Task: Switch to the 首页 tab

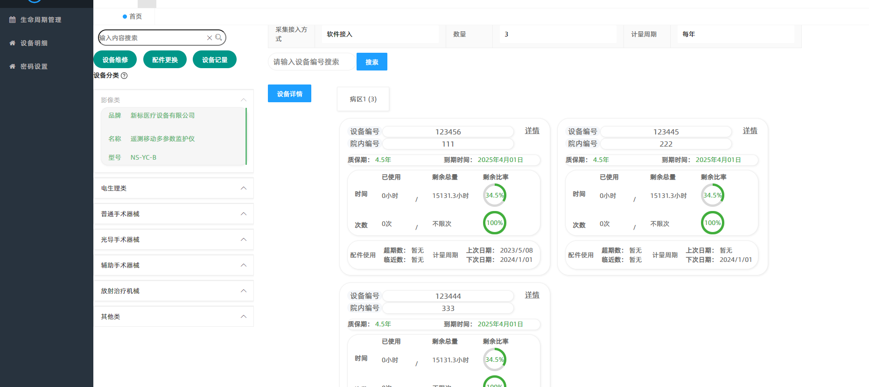Action: click(x=133, y=16)
